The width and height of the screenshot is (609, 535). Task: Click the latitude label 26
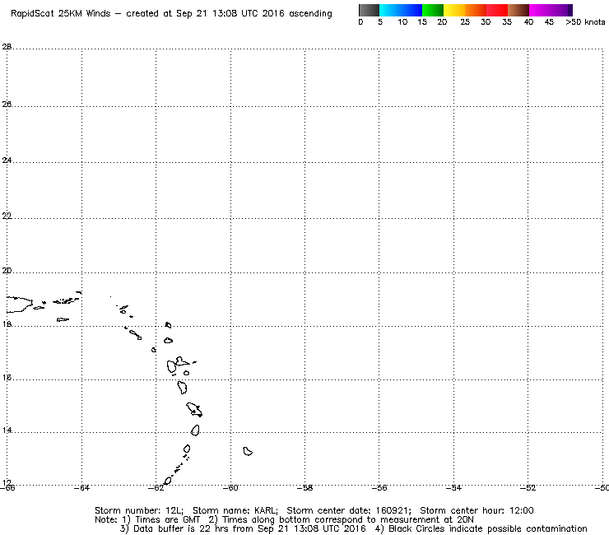pyautogui.click(x=7, y=104)
